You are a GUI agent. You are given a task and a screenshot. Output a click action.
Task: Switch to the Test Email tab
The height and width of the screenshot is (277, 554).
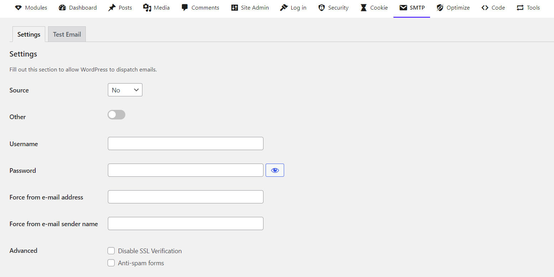click(67, 34)
